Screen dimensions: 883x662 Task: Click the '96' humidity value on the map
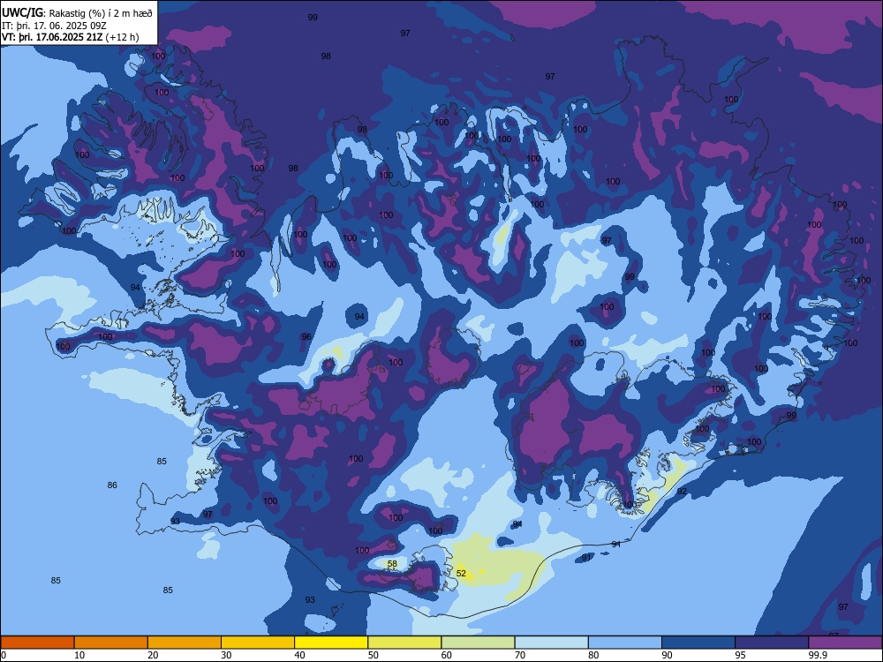[x=306, y=336]
